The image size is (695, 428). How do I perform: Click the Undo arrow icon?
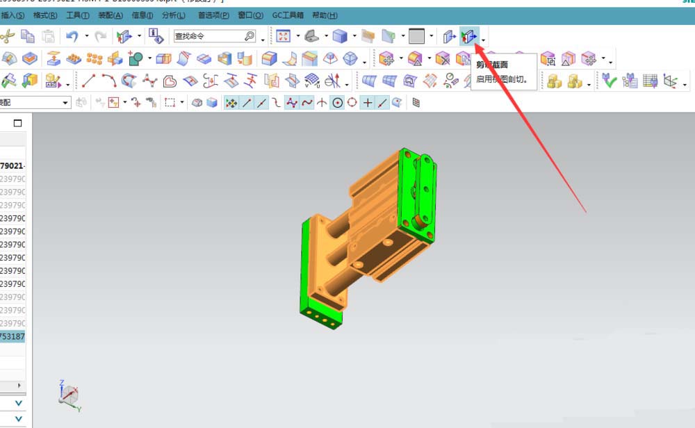point(72,36)
